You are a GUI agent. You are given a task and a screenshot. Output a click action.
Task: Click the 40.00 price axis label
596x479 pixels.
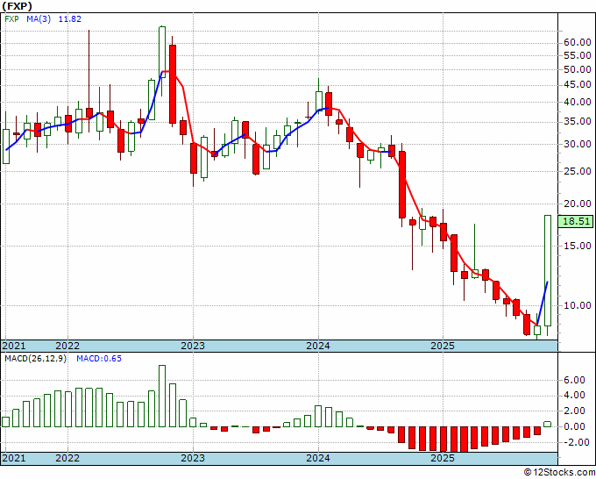click(577, 102)
